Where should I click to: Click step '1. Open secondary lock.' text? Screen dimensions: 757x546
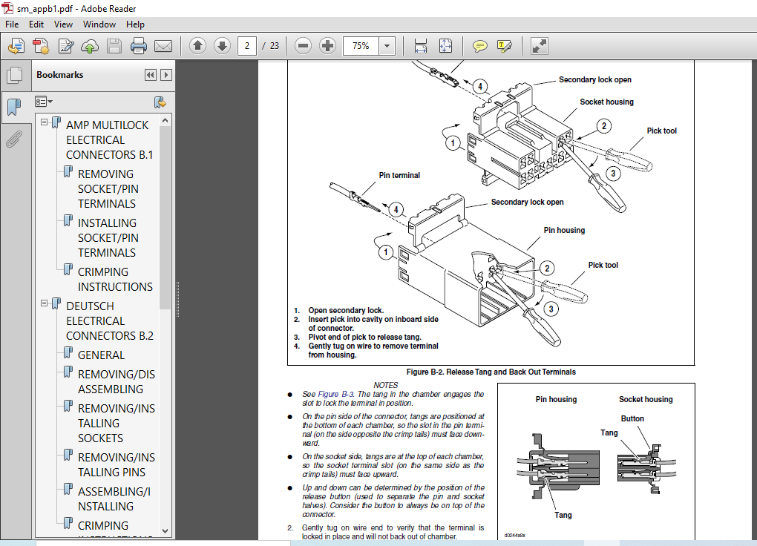click(x=339, y=310)
